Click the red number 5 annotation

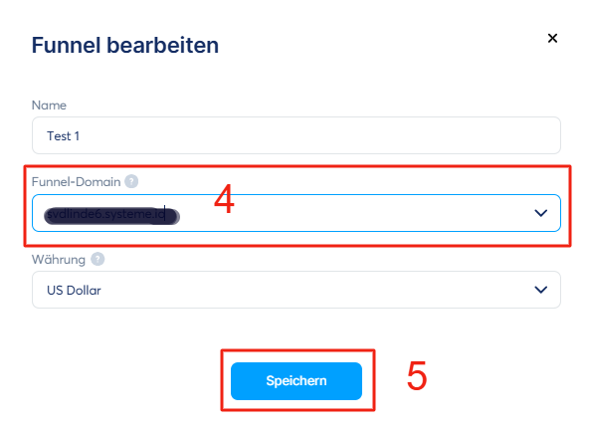[x=417, y=375]
